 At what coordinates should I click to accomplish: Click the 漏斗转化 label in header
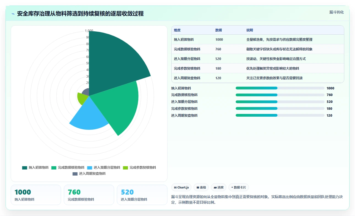click(x=336, y=12)
